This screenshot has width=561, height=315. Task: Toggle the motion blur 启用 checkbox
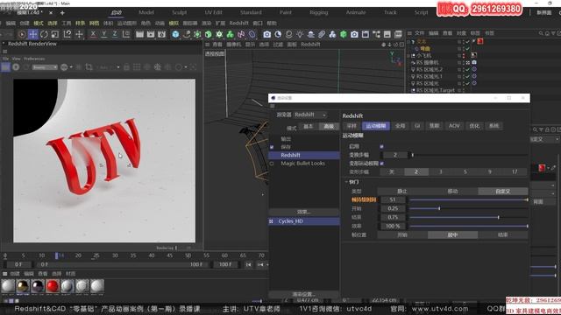[x=381, y=146]
